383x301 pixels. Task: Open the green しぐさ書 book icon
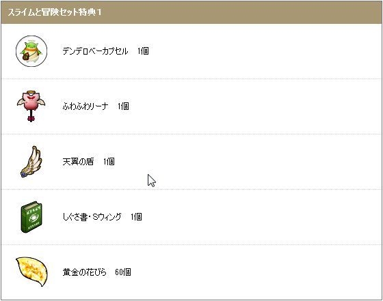31,217
